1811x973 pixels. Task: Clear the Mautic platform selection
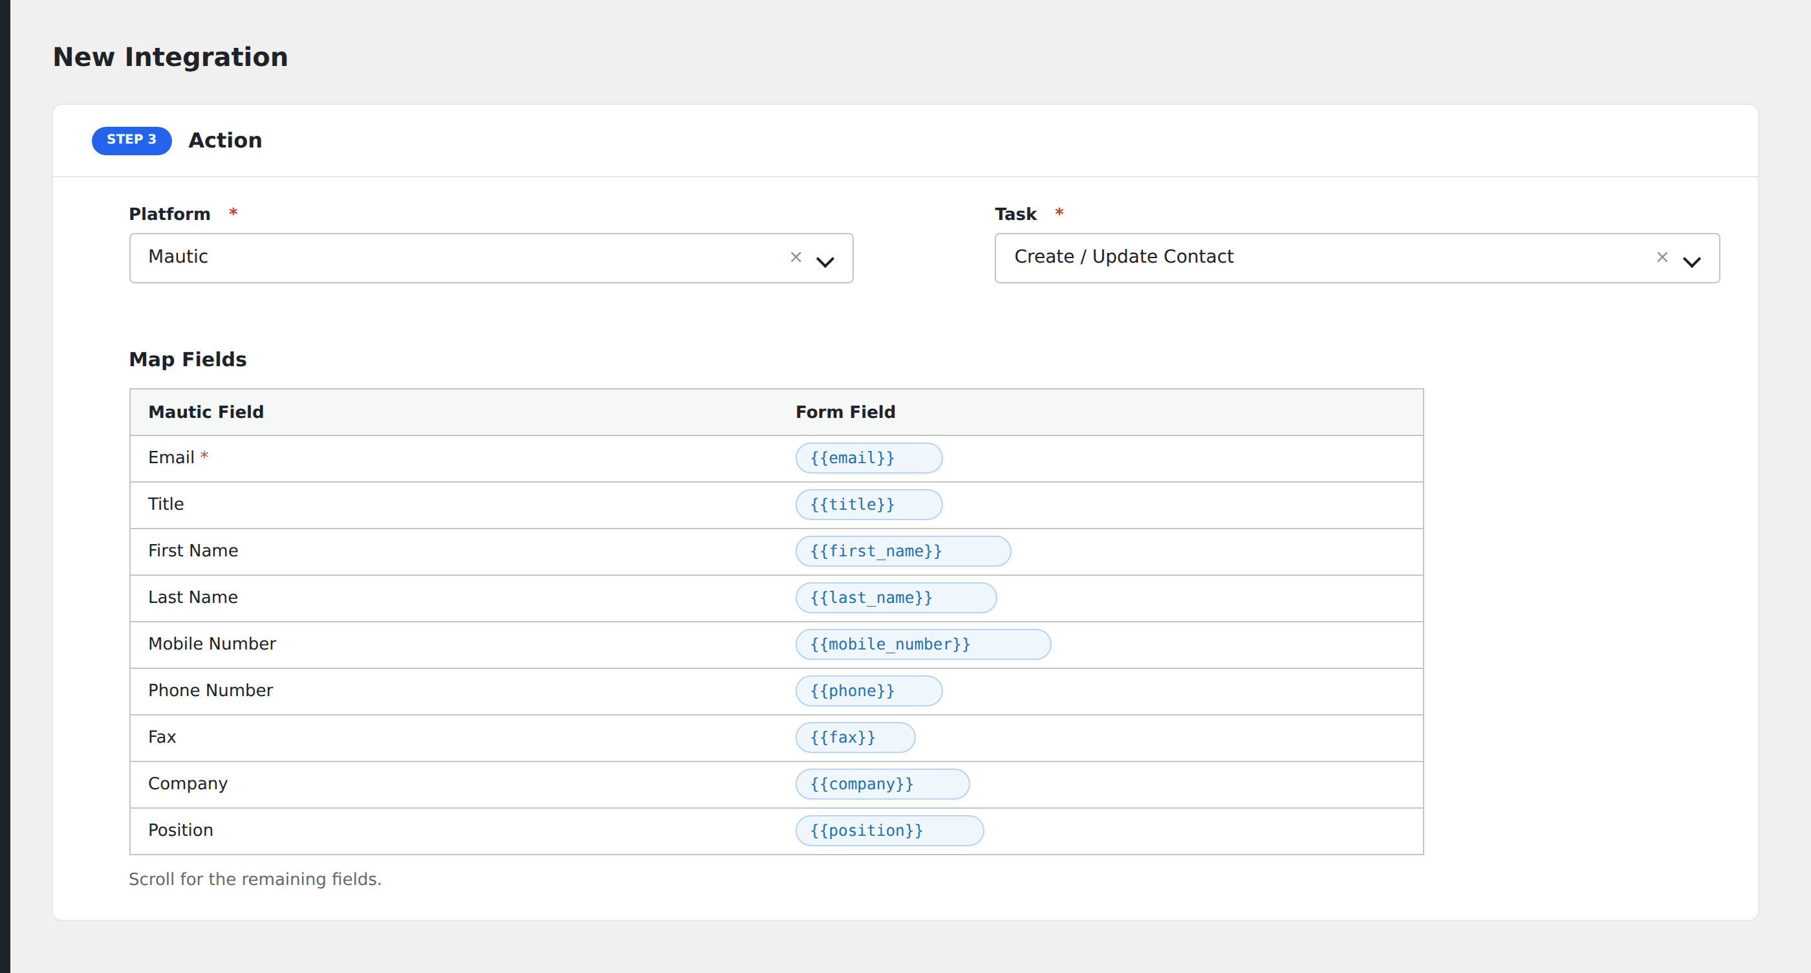(796, 257)
